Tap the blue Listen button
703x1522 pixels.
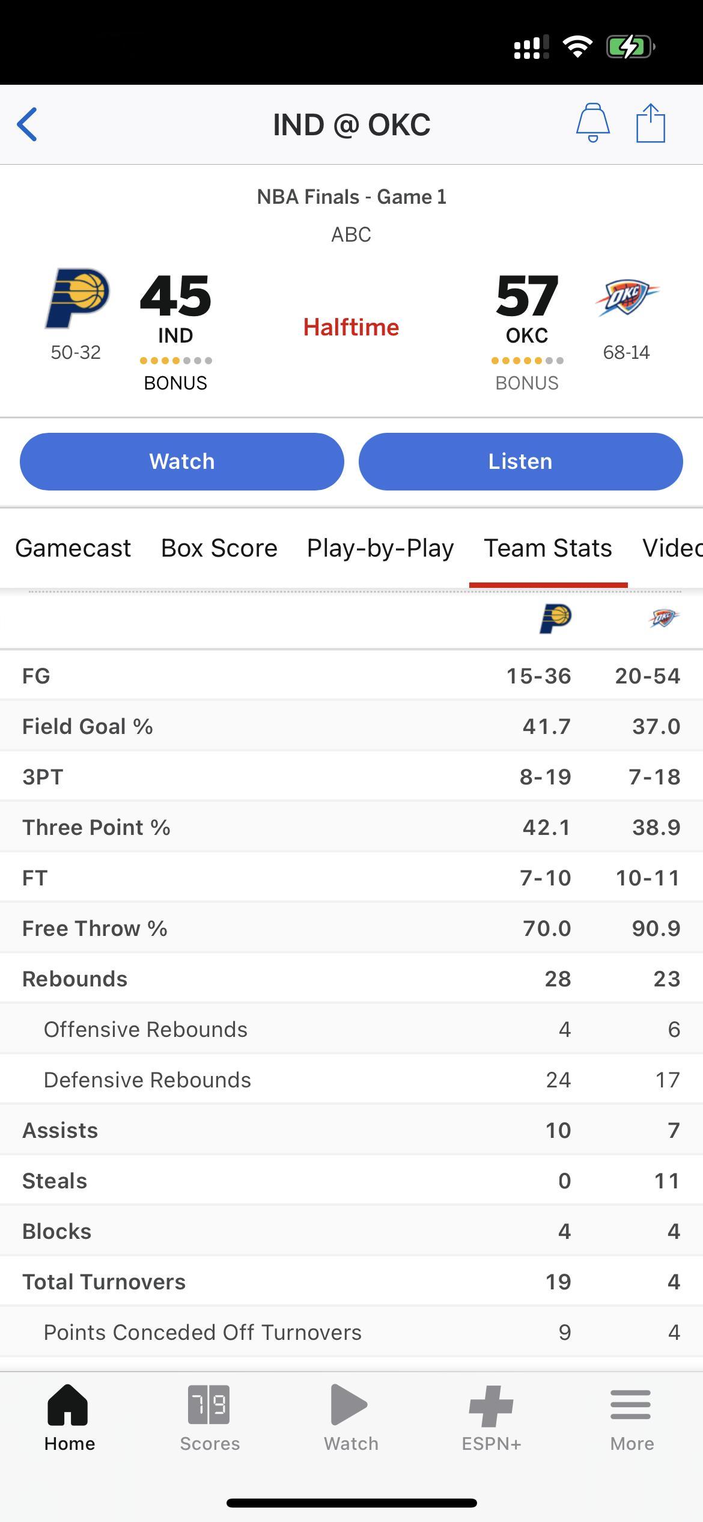click(520, 461)
